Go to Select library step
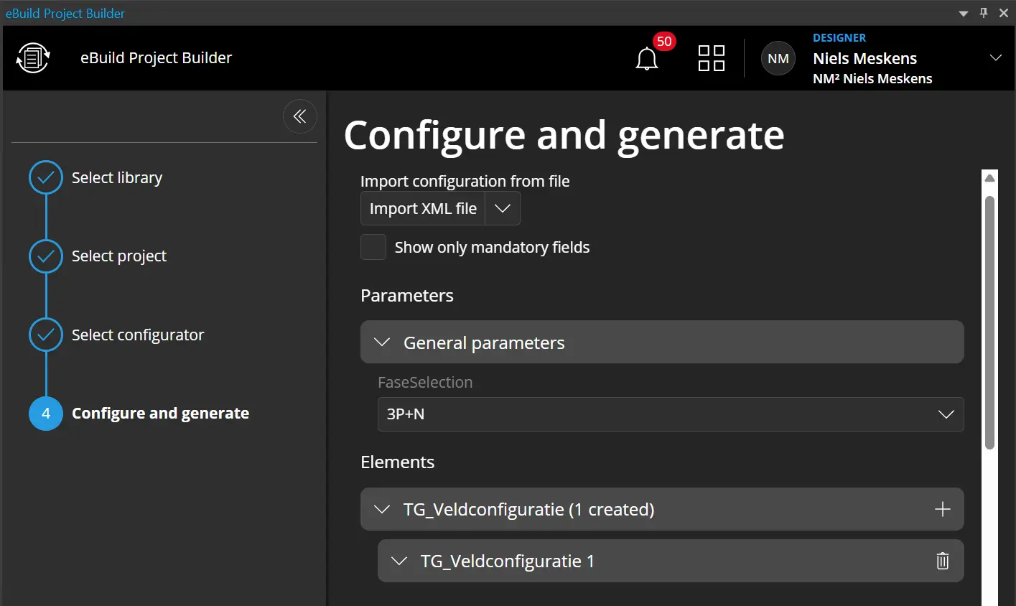Viewport: 1016px width, 606px height. tap(117, 177)
